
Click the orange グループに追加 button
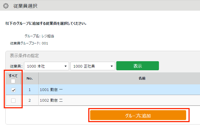pos(138,115)
